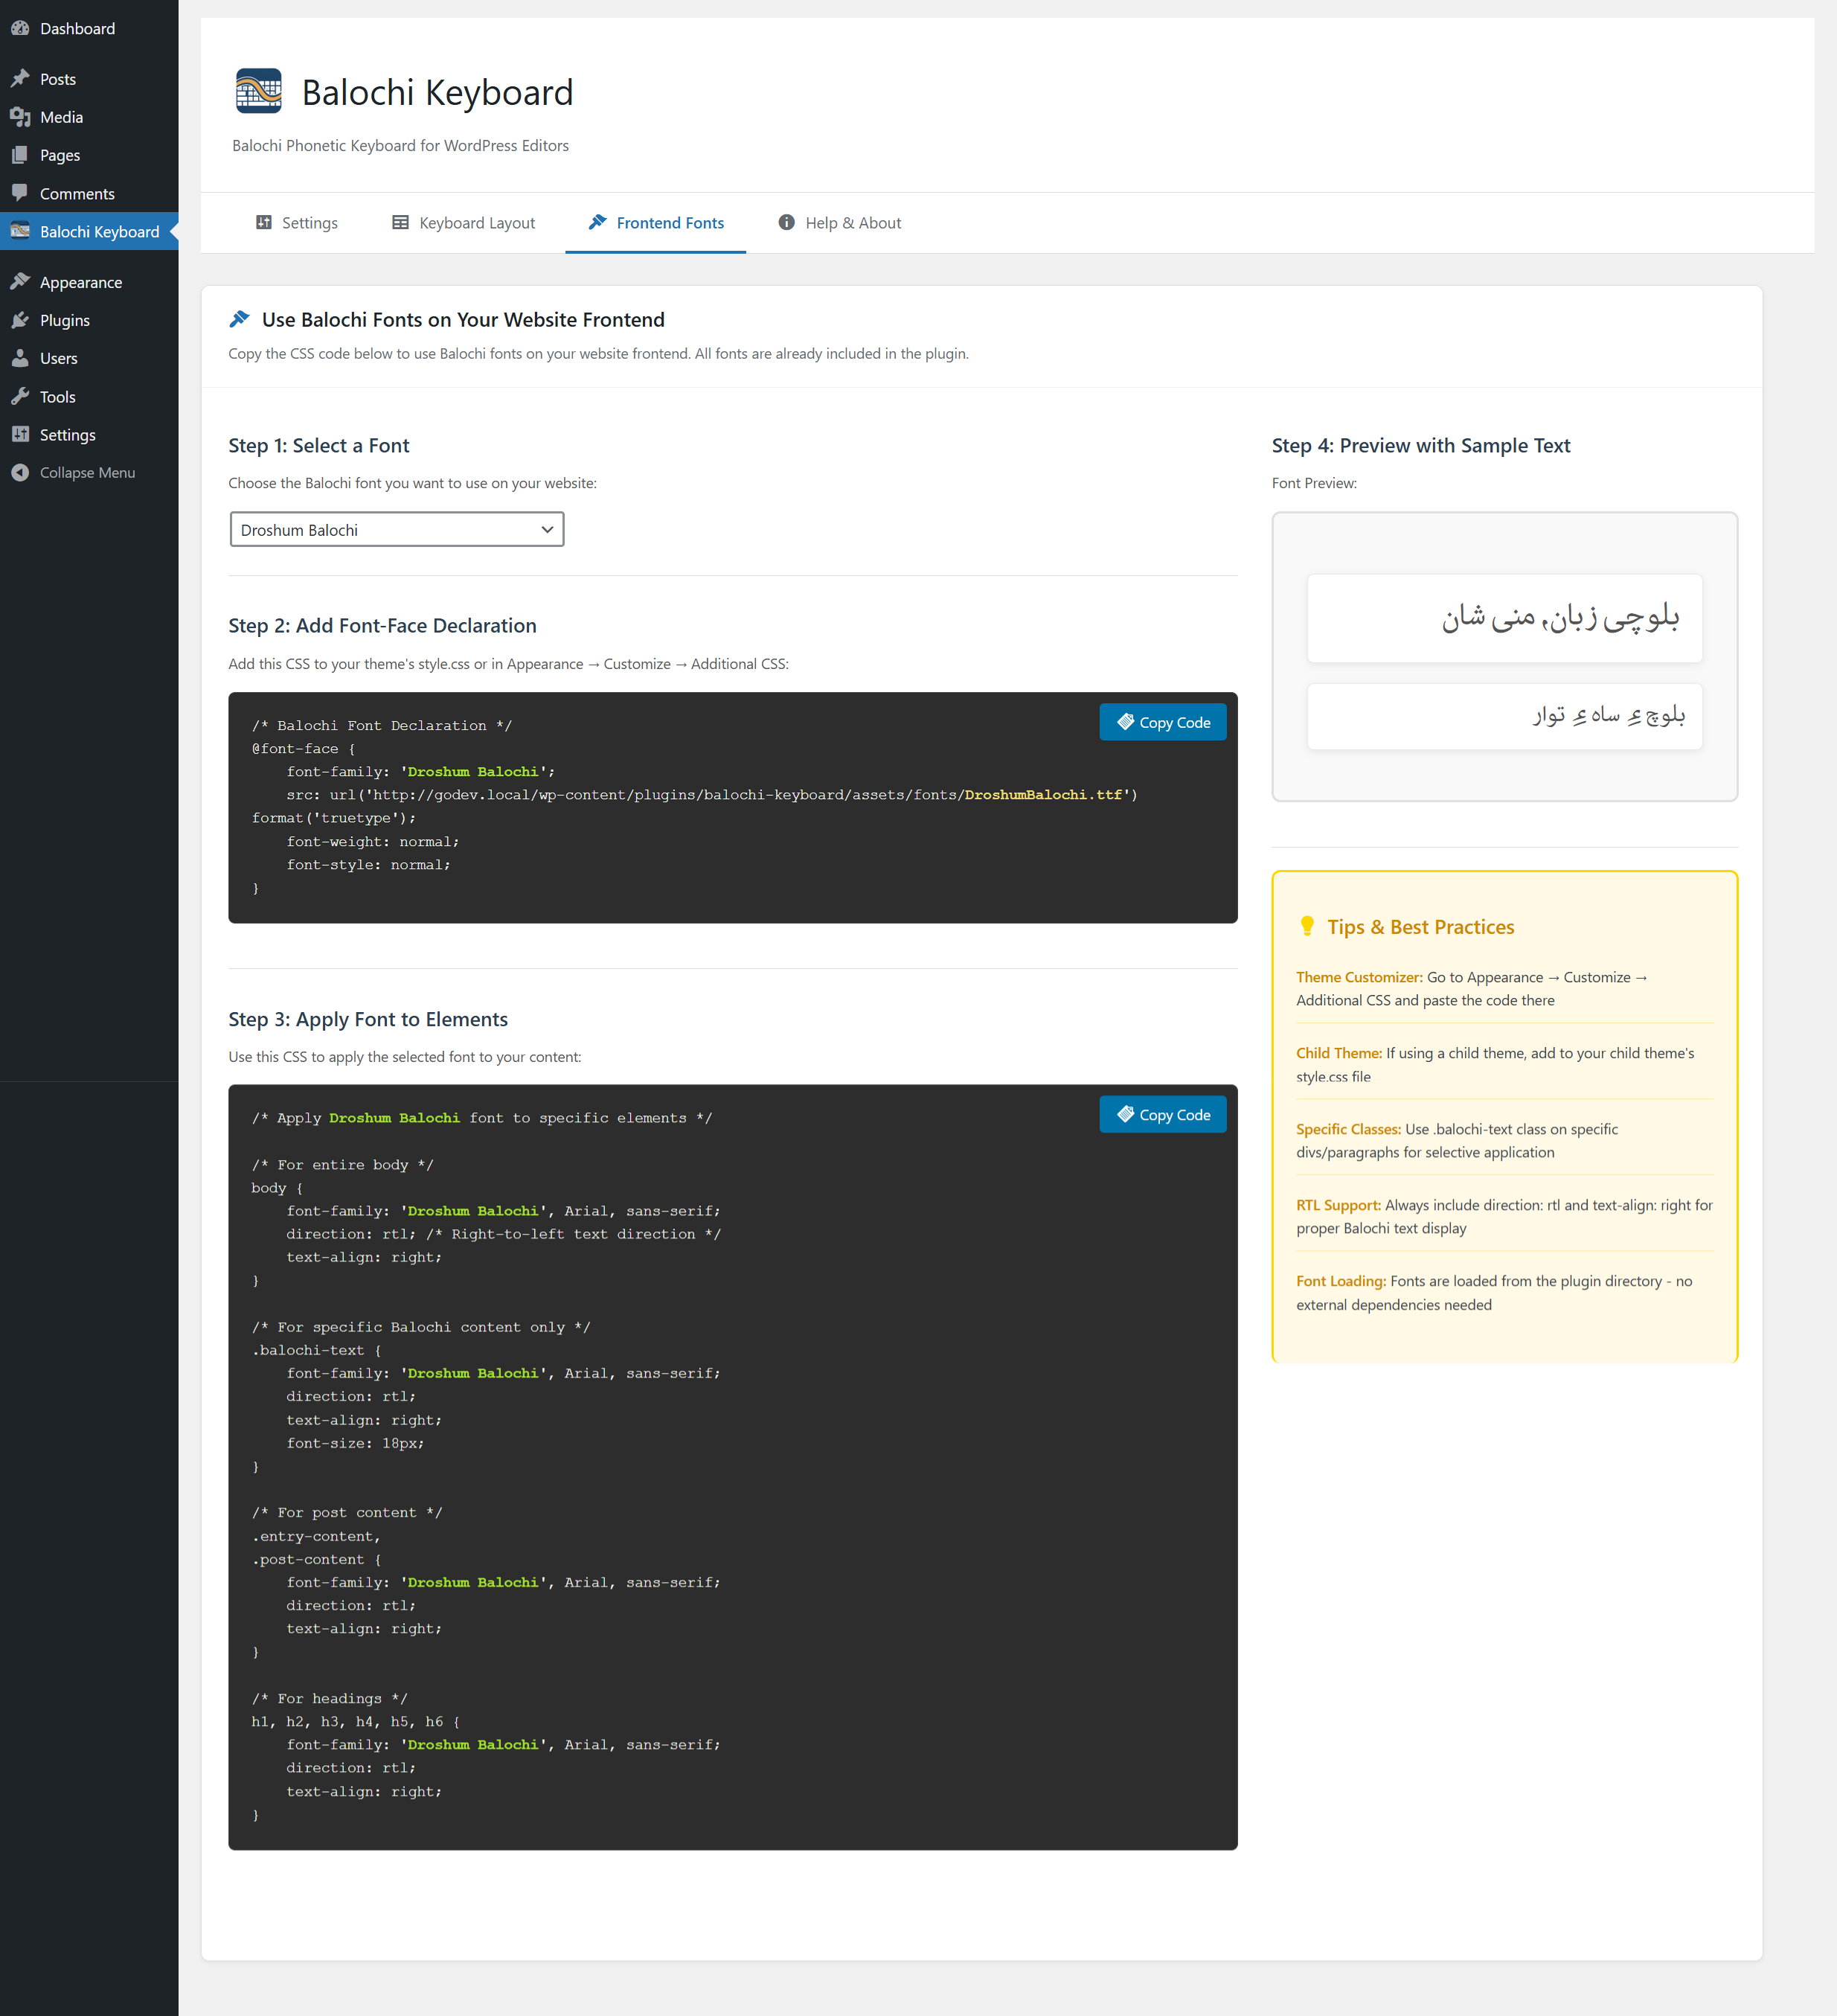The width and height of the screenshot is (1837, 2016).
Task: Click the Balochi Keyboard logo in header
Action: coord(258,91)
